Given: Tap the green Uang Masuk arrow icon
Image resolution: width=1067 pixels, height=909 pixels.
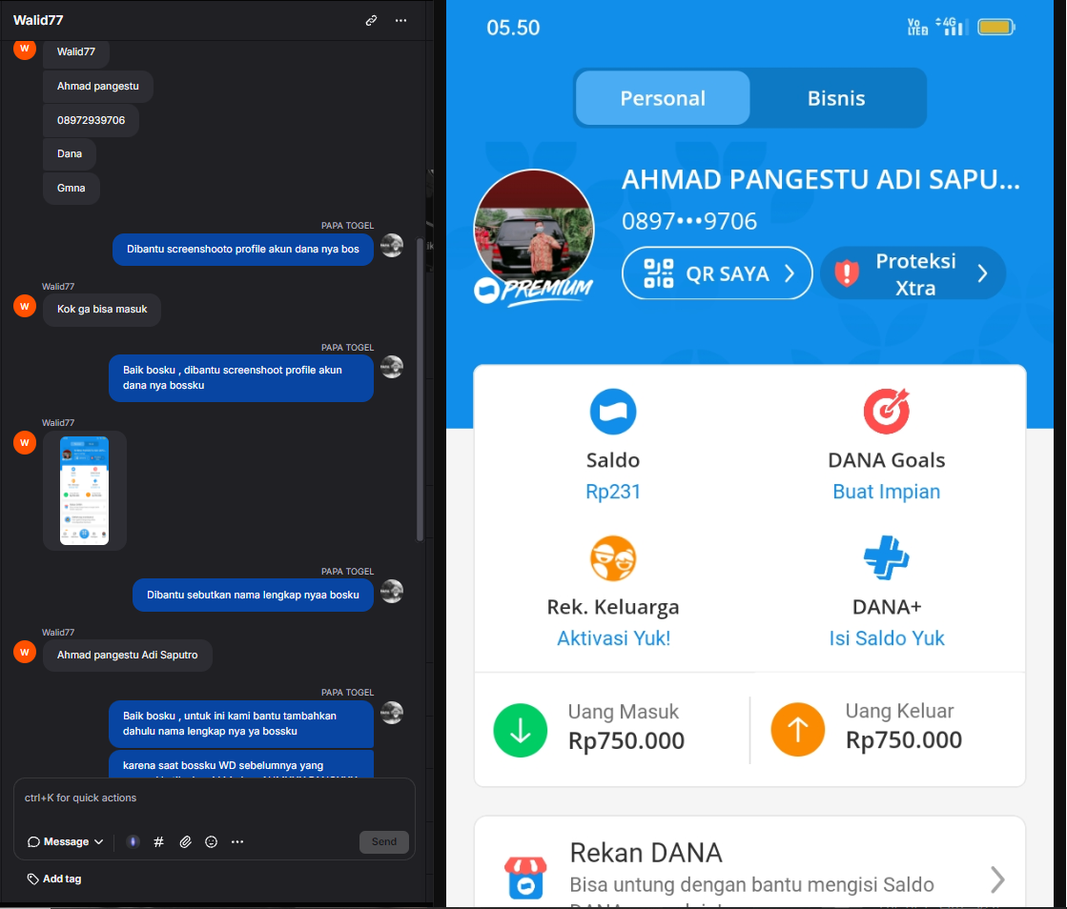Looking at the screenshot, I should point(521,730).
